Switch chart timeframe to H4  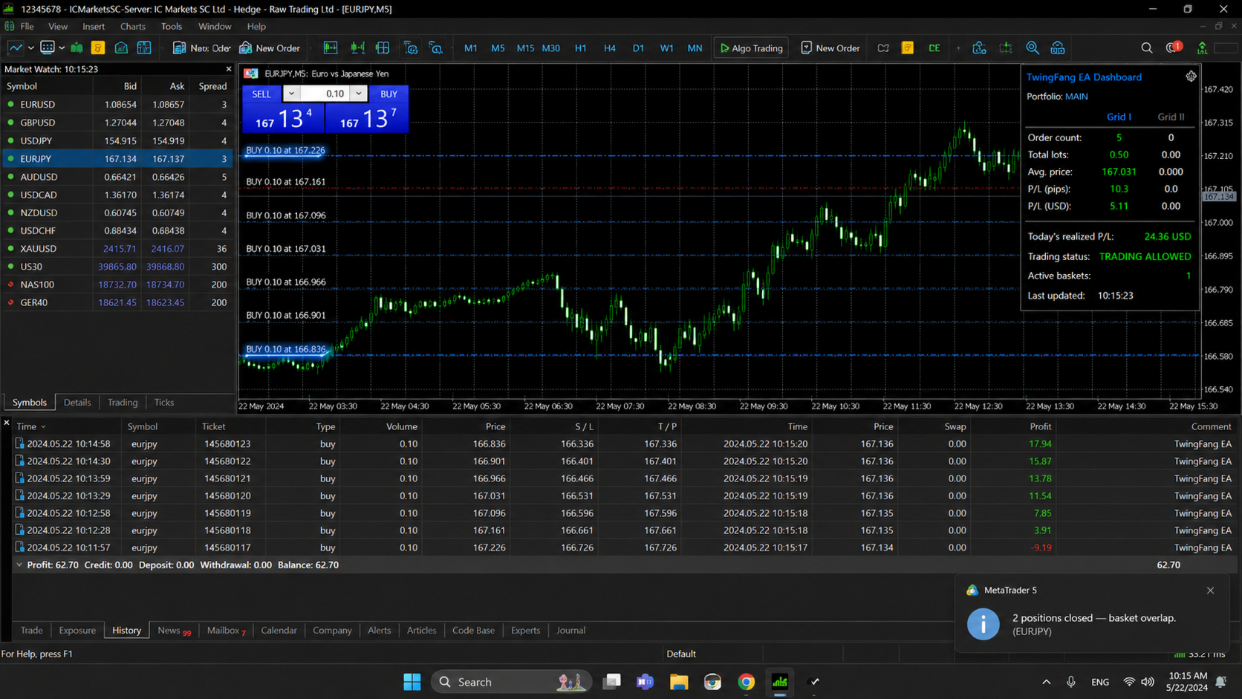click(x=609, y=48)
